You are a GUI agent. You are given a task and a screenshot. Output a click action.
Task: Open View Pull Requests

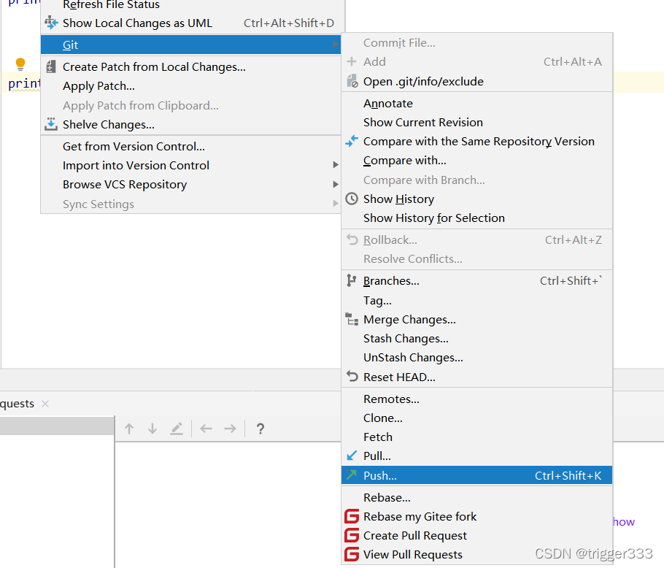476,555
